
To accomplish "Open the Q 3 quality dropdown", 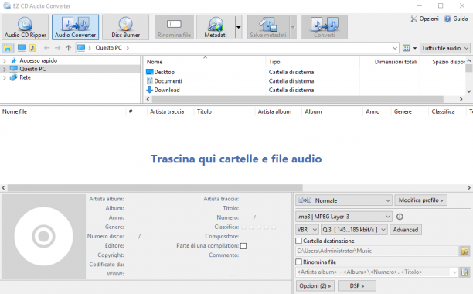I will (x=354, y=230).
